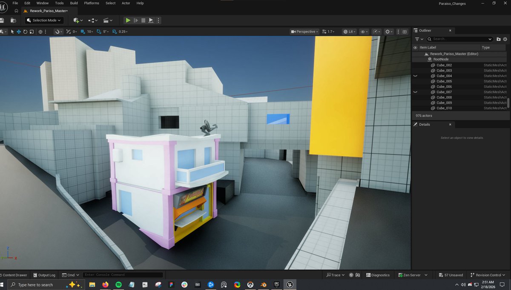Open the Output Log

click(44, 275)
